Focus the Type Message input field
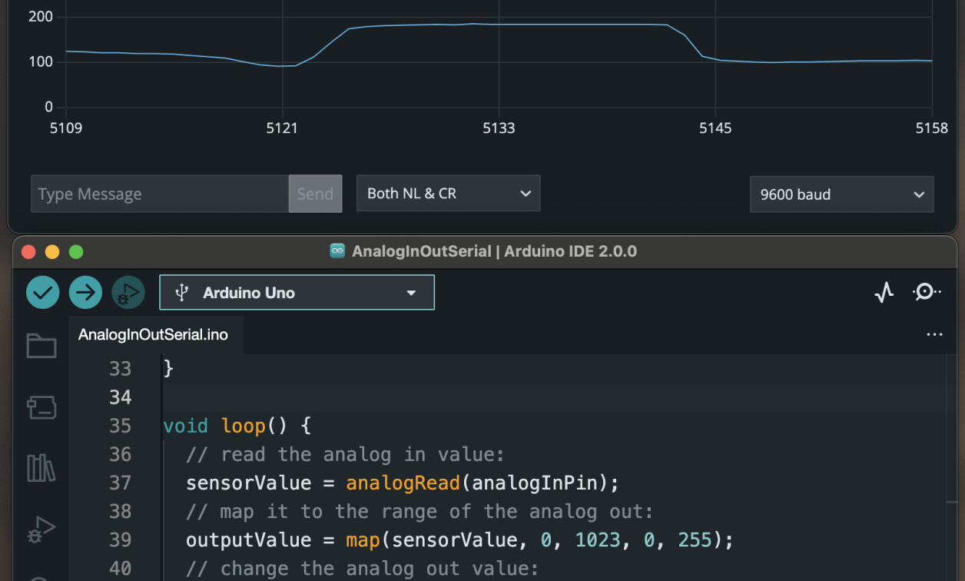Image resolution: width=965 pixels, height=581 pixels. (160, 194)
